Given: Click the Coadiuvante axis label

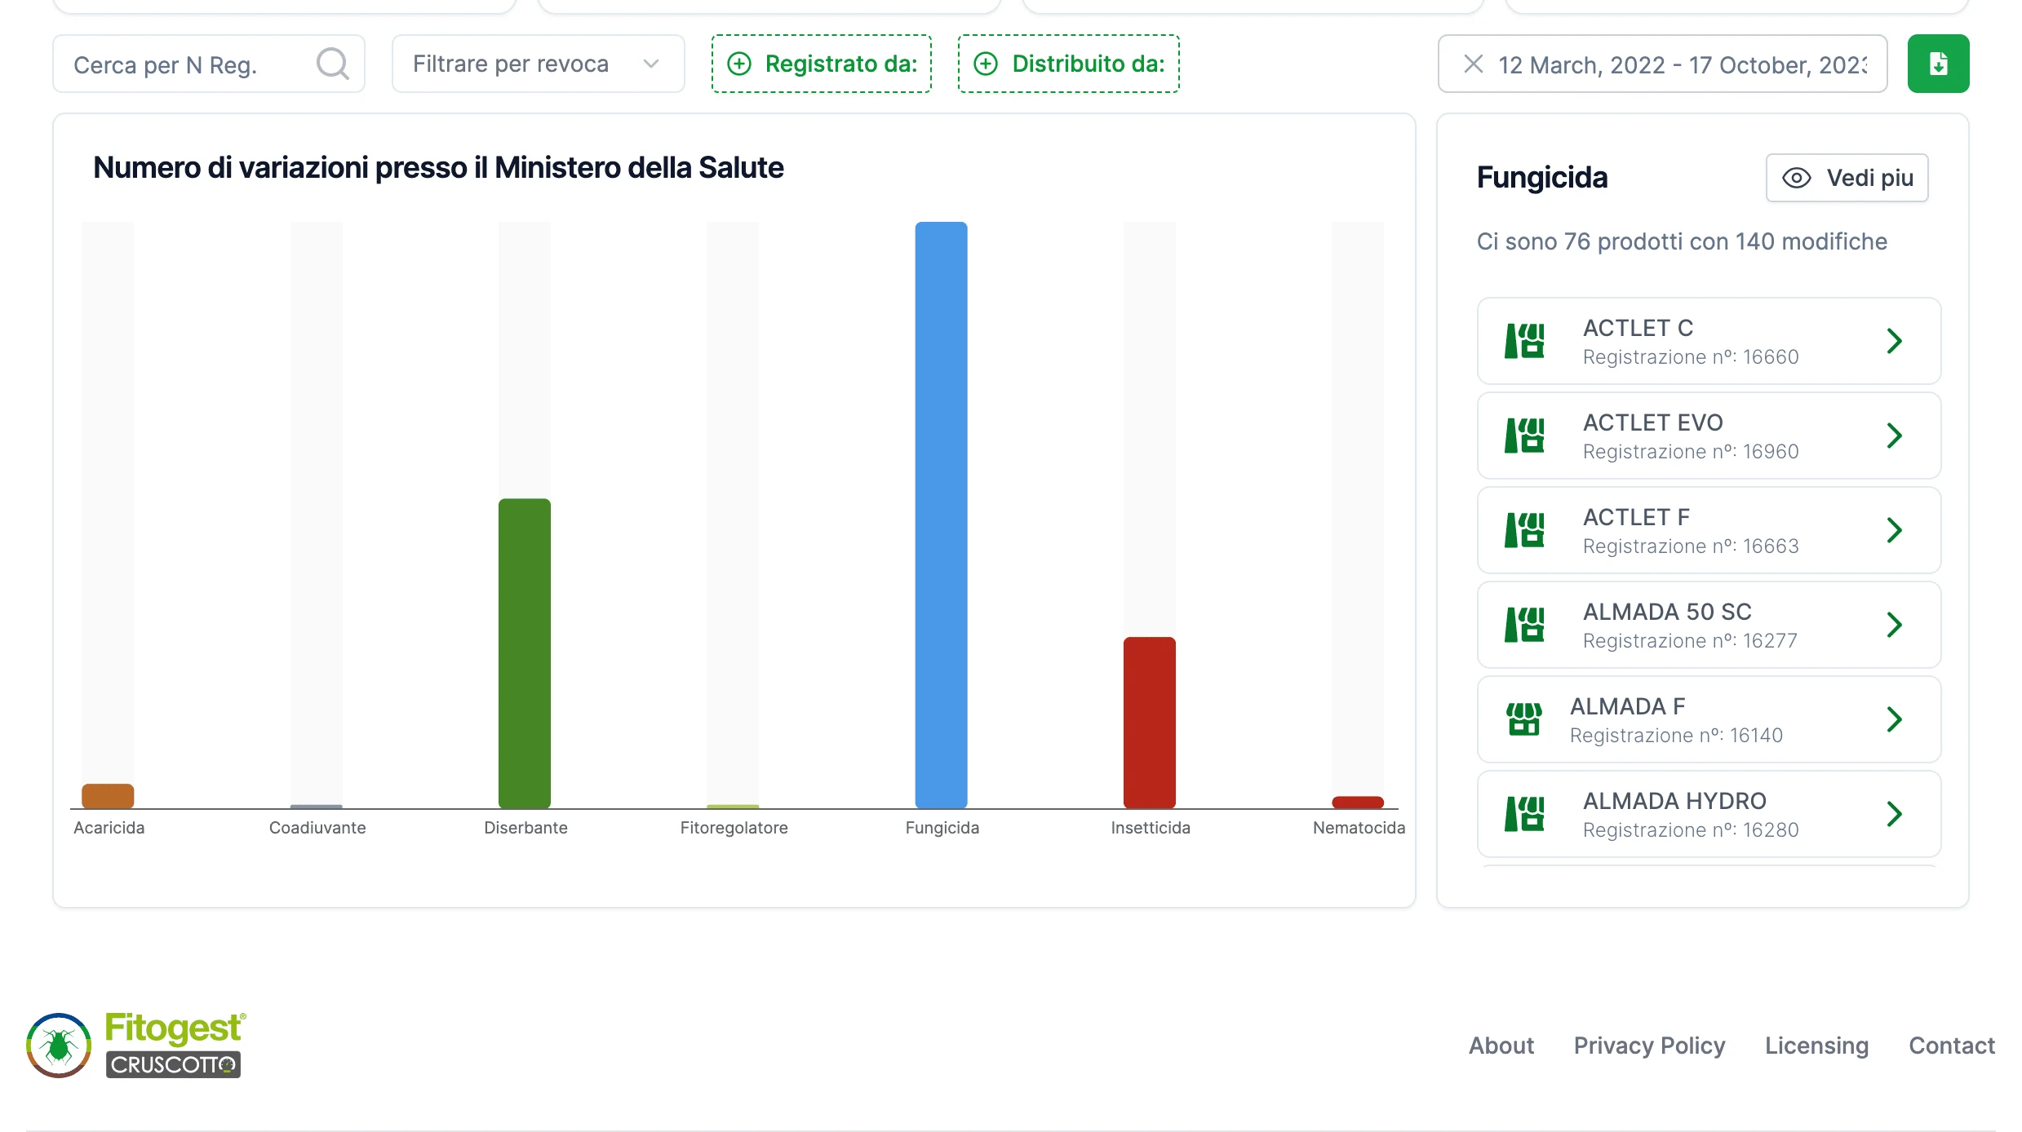Looking at the screenshot, I should [317, 828].
